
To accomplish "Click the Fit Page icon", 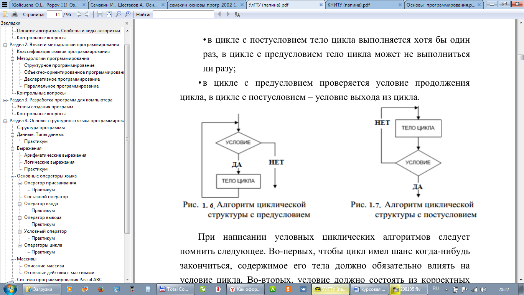I will (109, 14).
